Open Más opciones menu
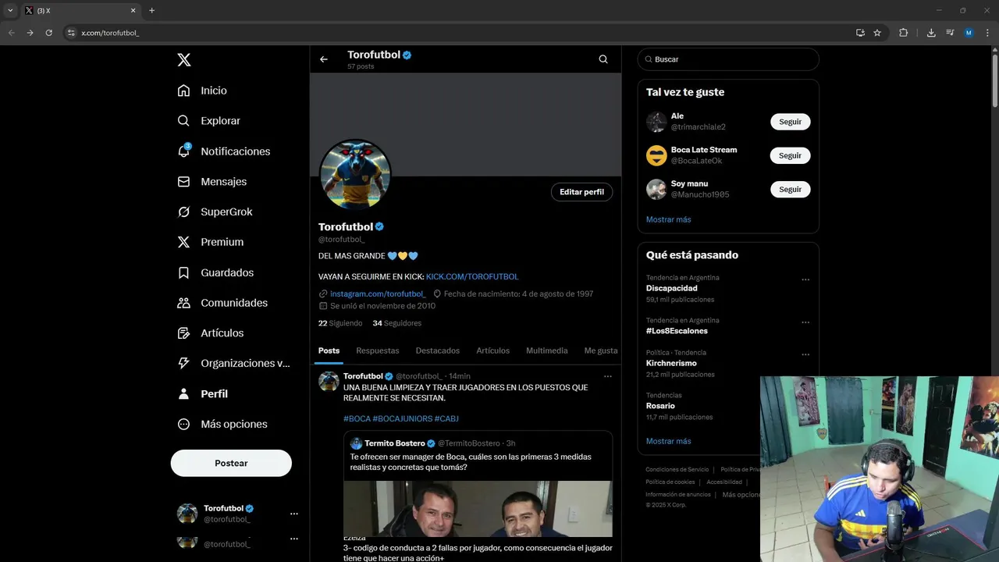This screenshot has width=999, height=562. coord(222,424)
